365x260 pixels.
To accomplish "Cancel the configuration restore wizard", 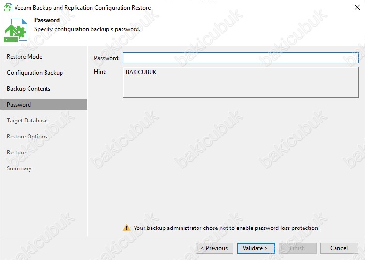I will click(x=339, y=248).
